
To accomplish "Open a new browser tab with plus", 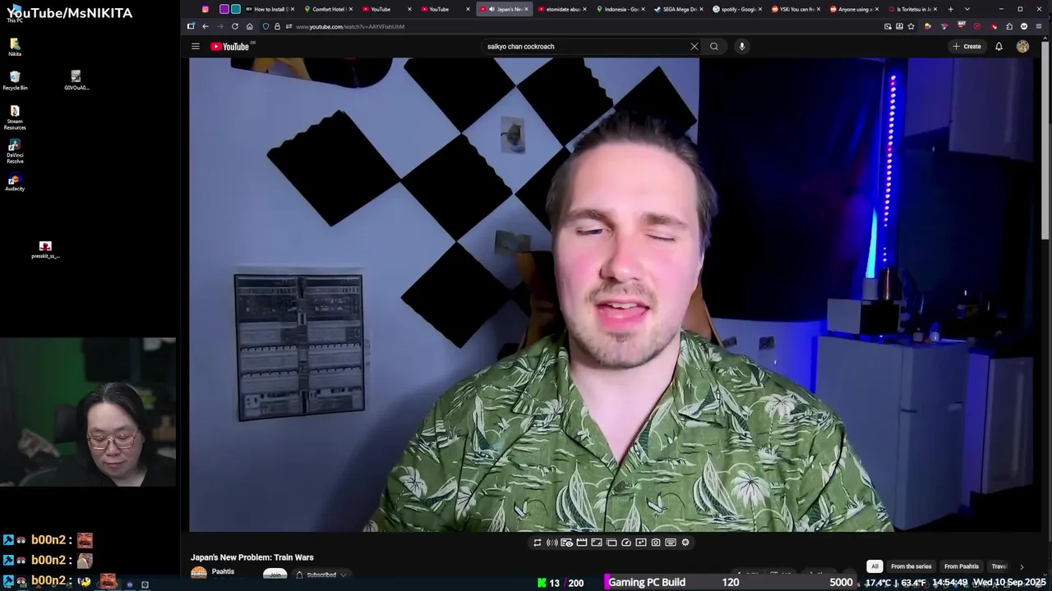I will [951, 9].
